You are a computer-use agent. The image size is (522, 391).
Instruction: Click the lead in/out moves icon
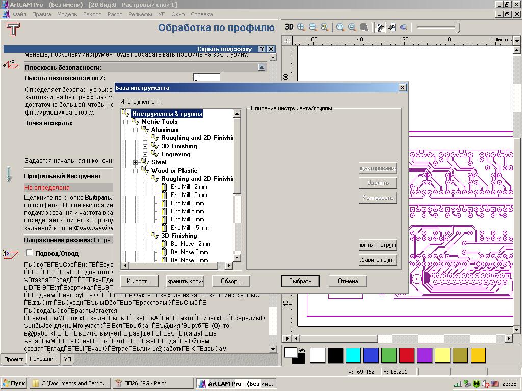pyautogui.click(x=10, y=255)
